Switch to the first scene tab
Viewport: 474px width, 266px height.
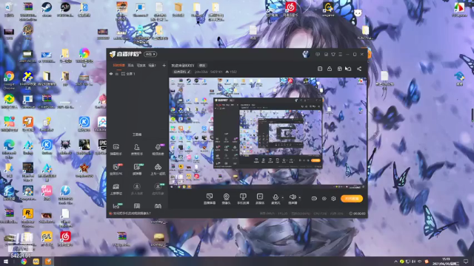coord(118,65)
